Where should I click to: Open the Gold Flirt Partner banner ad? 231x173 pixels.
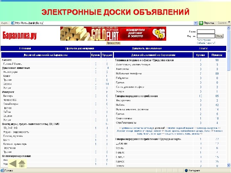(113, 34)
